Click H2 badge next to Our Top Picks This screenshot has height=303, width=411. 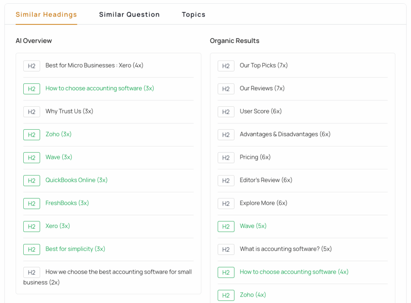(226, 66)
